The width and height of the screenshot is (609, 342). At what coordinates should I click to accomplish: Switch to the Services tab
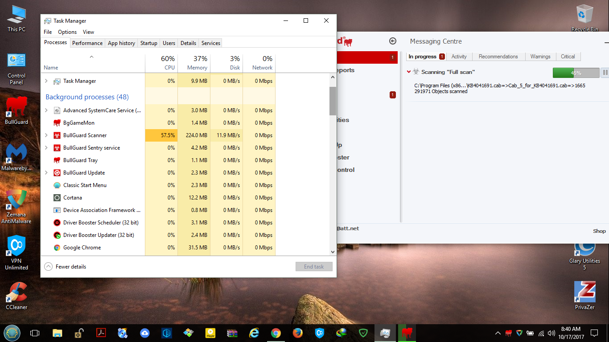211,43
